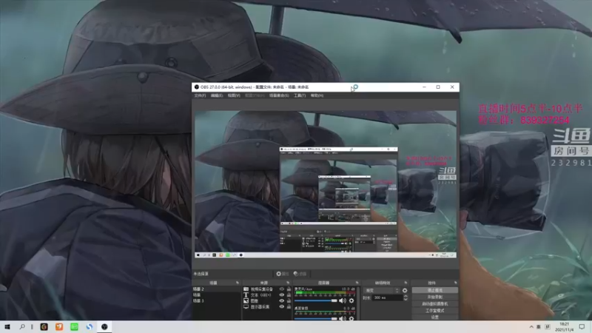This screenshot has height=333, width=592.
Task: Click the transition duration field
Action: pyautogui.click(x=387, y=298)
